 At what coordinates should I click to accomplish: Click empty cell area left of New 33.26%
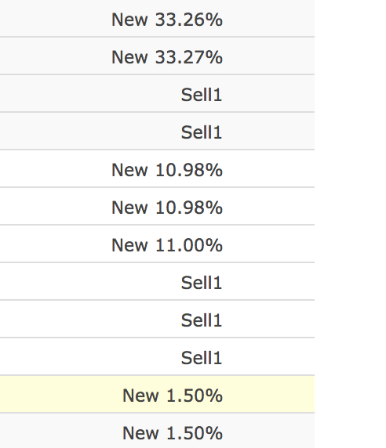54,18
